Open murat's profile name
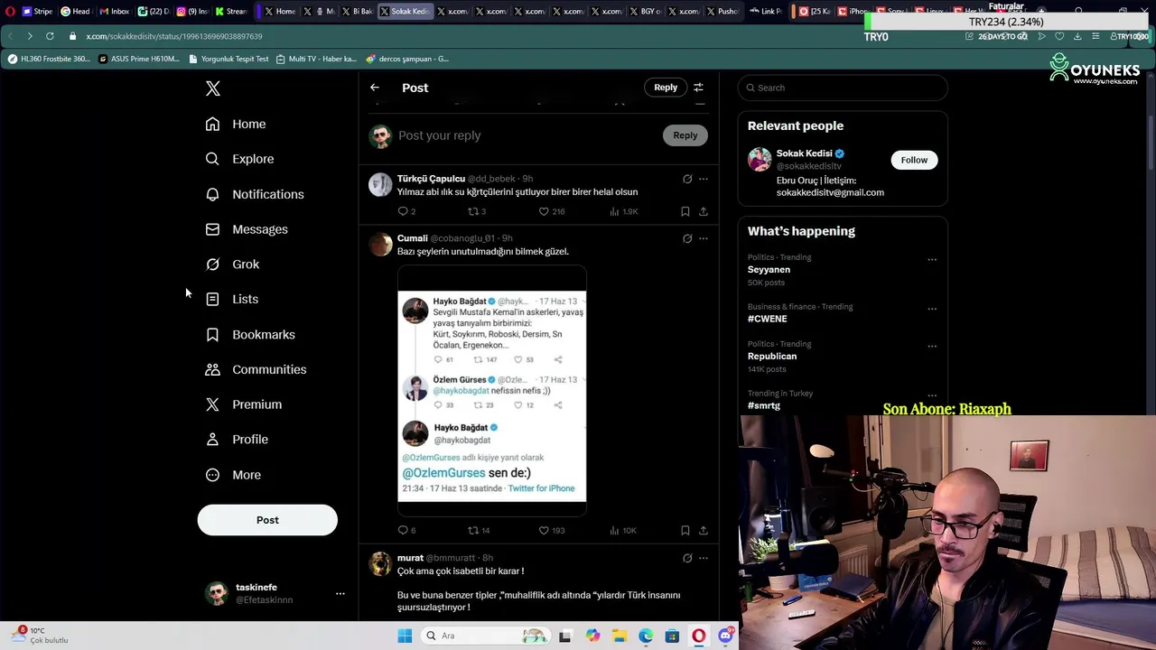This screenshot has height=650, width=1156. tap(410, 558)
